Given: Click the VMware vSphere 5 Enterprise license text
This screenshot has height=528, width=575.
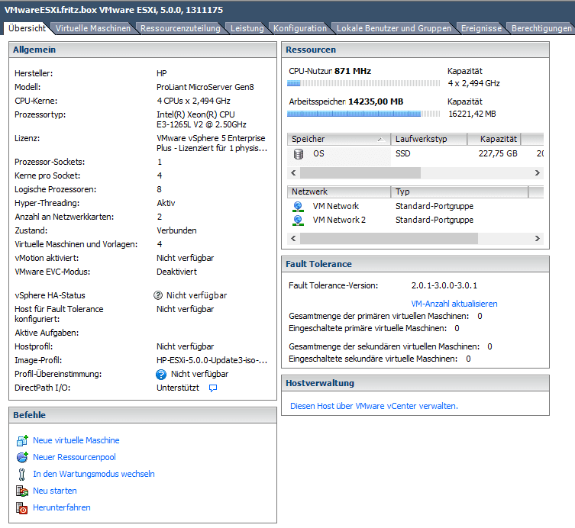Looking at the screenshot, I should pos(212,143).
